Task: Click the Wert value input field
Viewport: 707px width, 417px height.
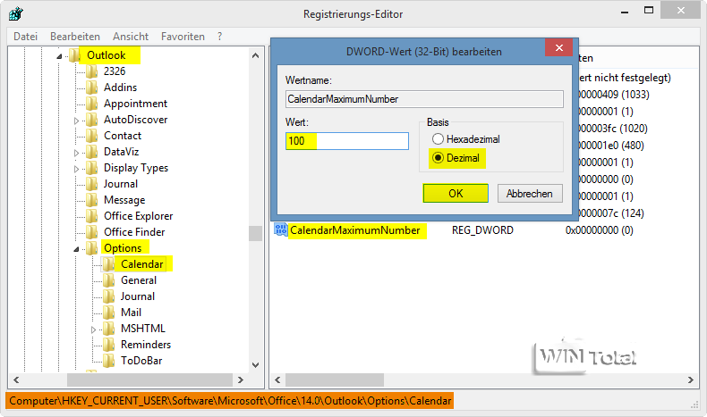Action: 347,141
